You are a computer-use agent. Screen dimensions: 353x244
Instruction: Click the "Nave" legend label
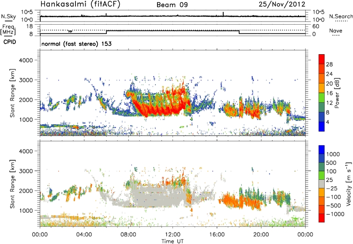point(336,30)
